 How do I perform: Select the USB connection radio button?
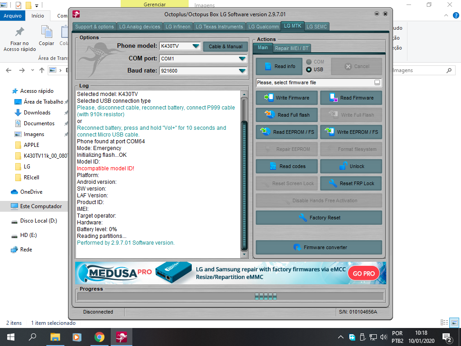click(x=309, y=69)
